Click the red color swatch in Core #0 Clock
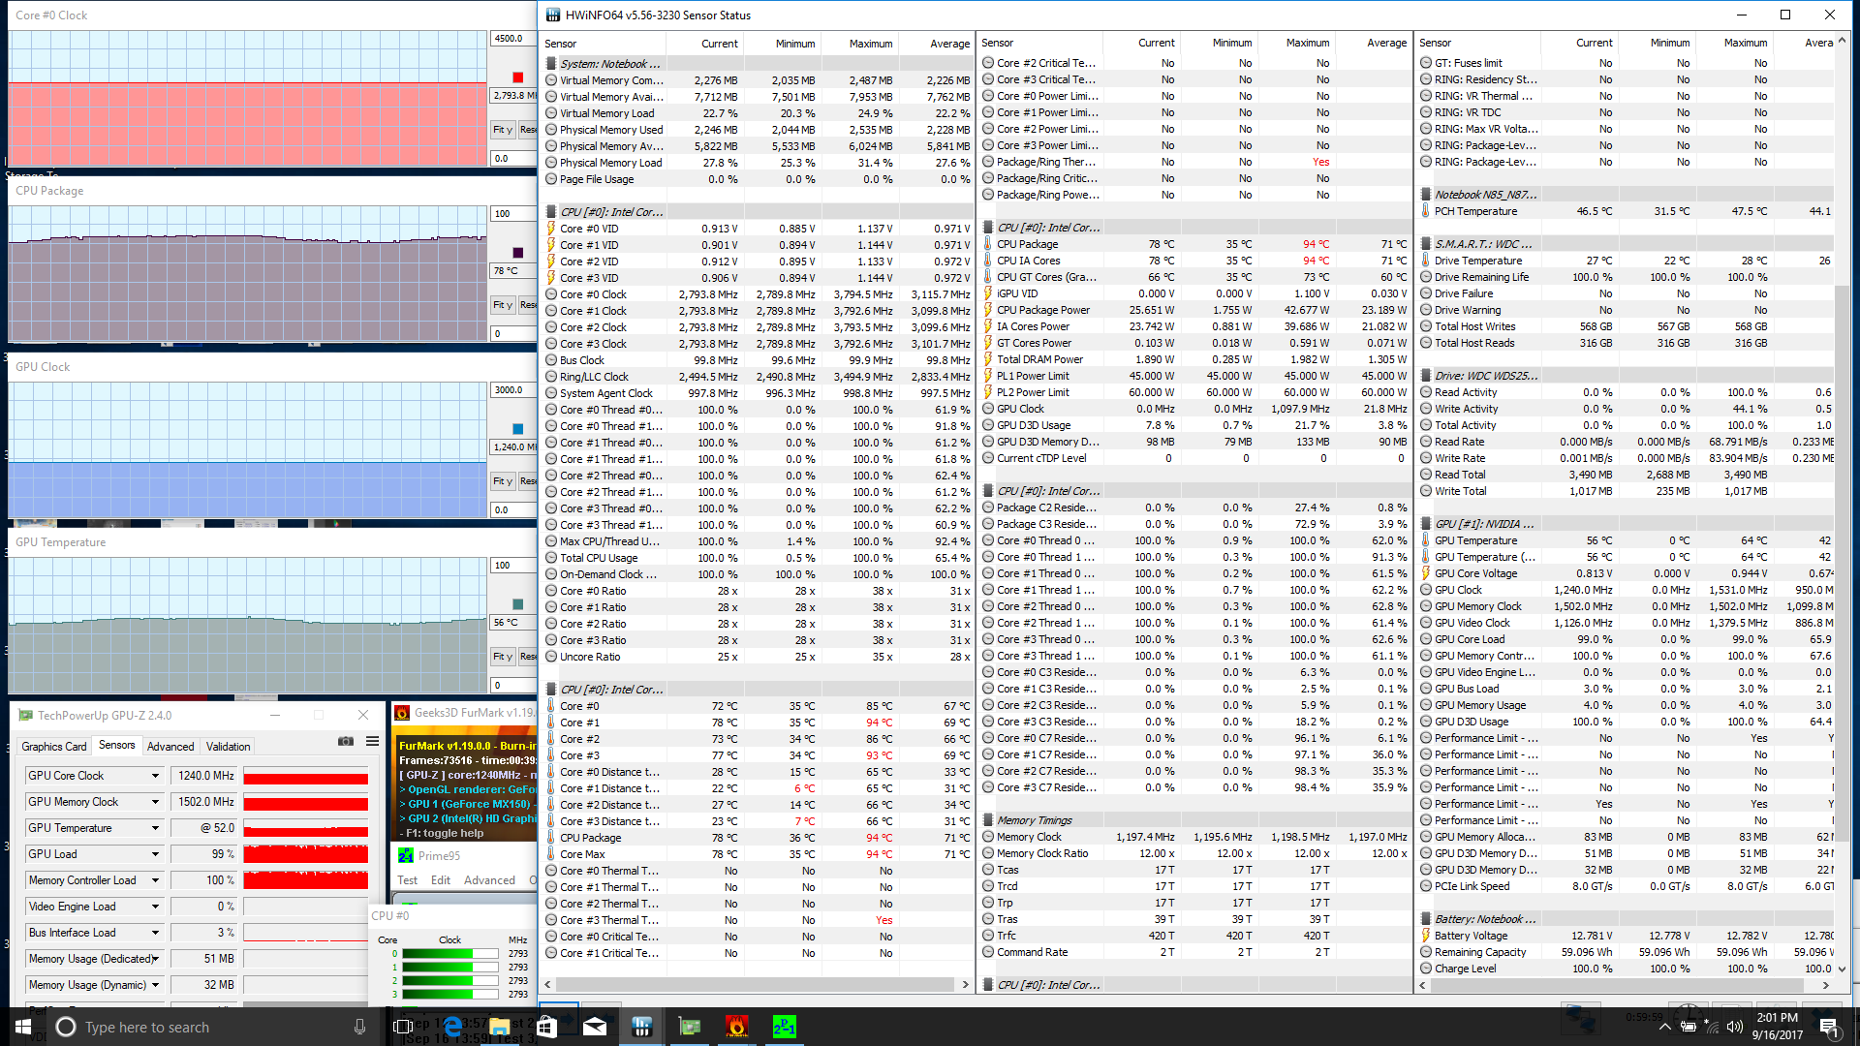Image resolution: width=1860 pixels, height=1046 pixels. pos(517,77)
